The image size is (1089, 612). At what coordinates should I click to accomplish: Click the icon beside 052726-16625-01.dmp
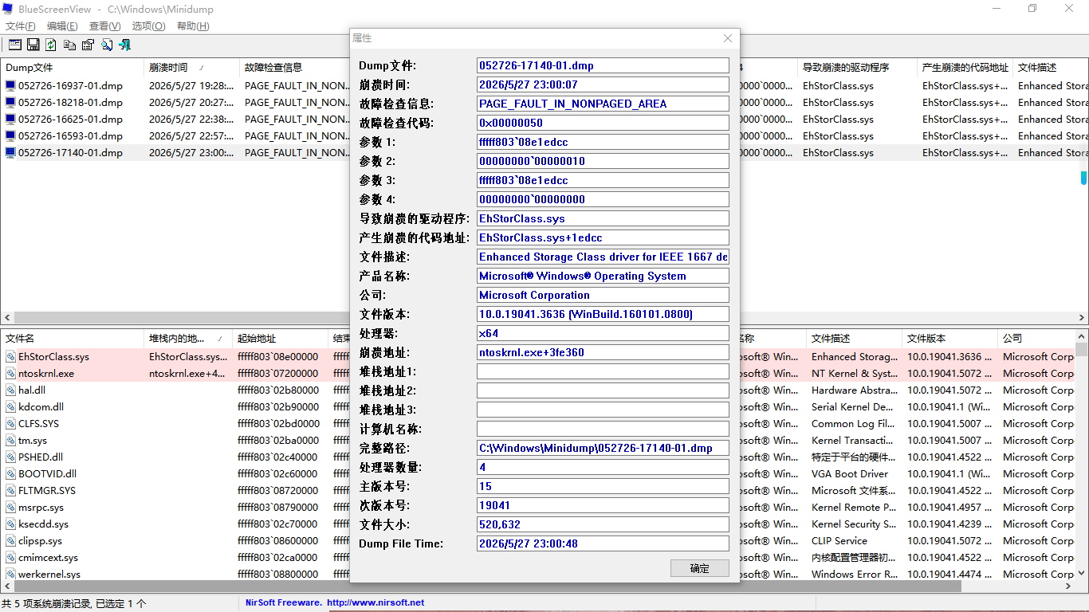pos(10,120)
